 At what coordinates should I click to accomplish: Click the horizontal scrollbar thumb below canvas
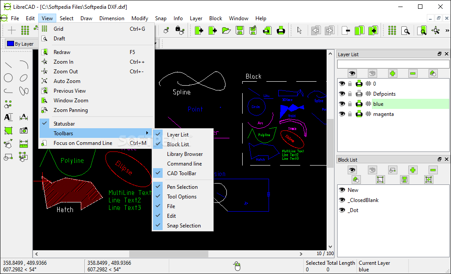click(x=168, y=254)
